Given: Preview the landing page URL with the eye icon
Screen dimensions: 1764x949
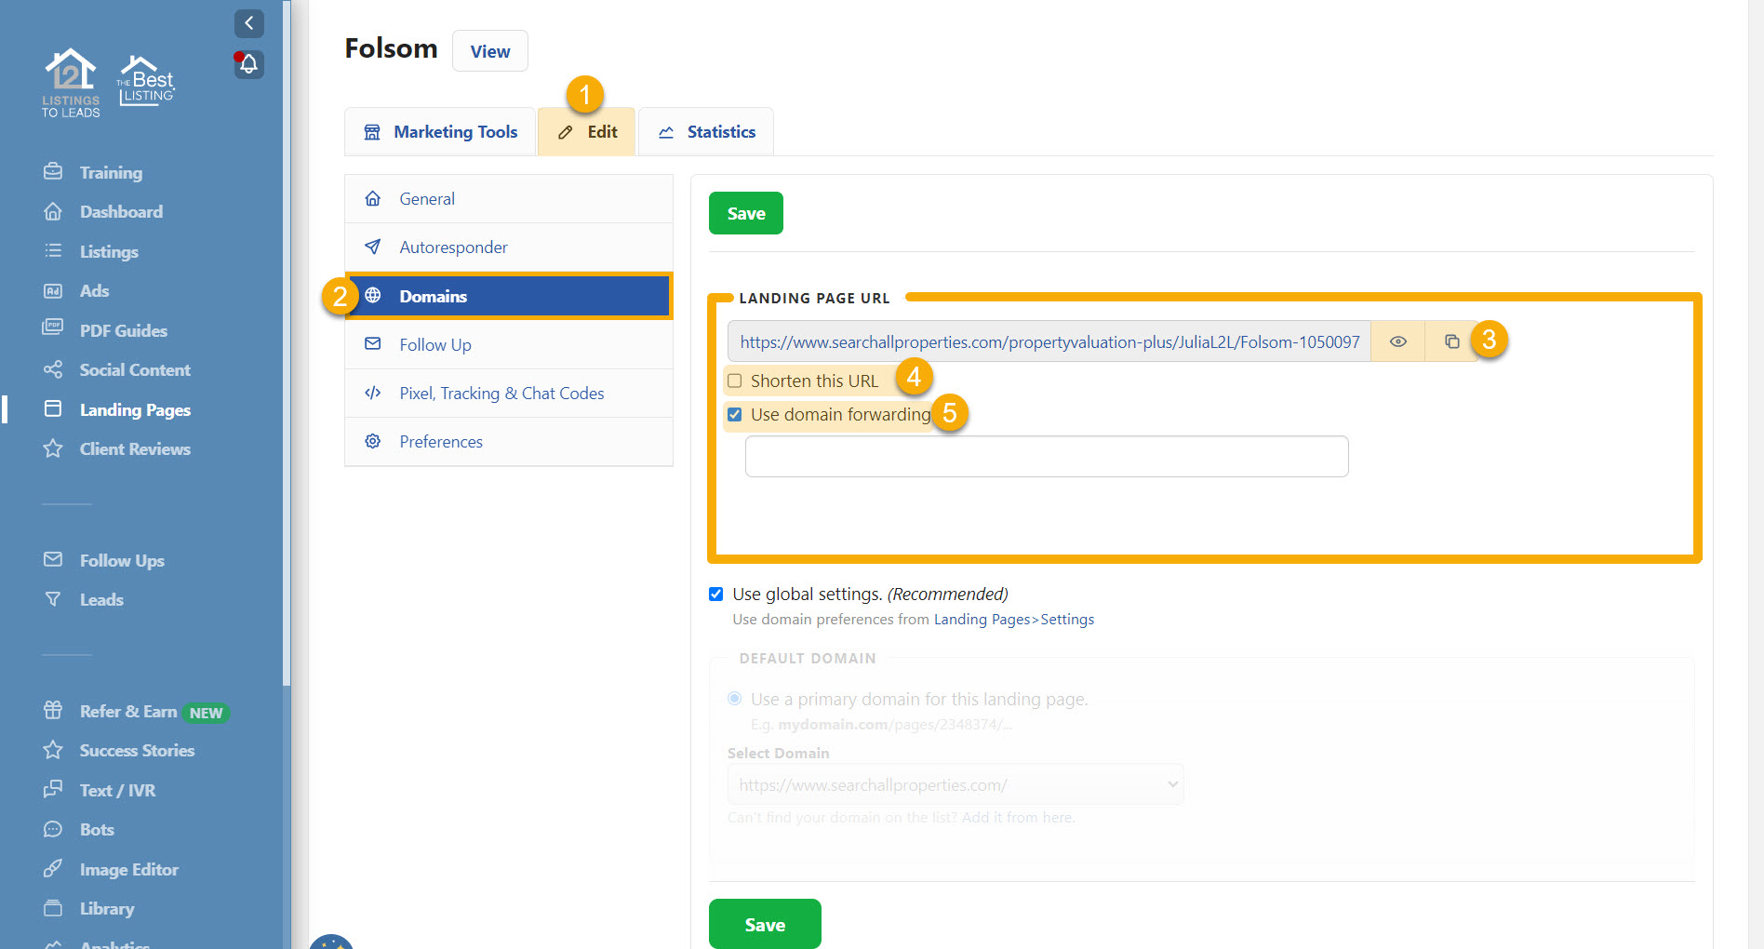Looking at the screenshot, I should click(x=1397, y=341).
